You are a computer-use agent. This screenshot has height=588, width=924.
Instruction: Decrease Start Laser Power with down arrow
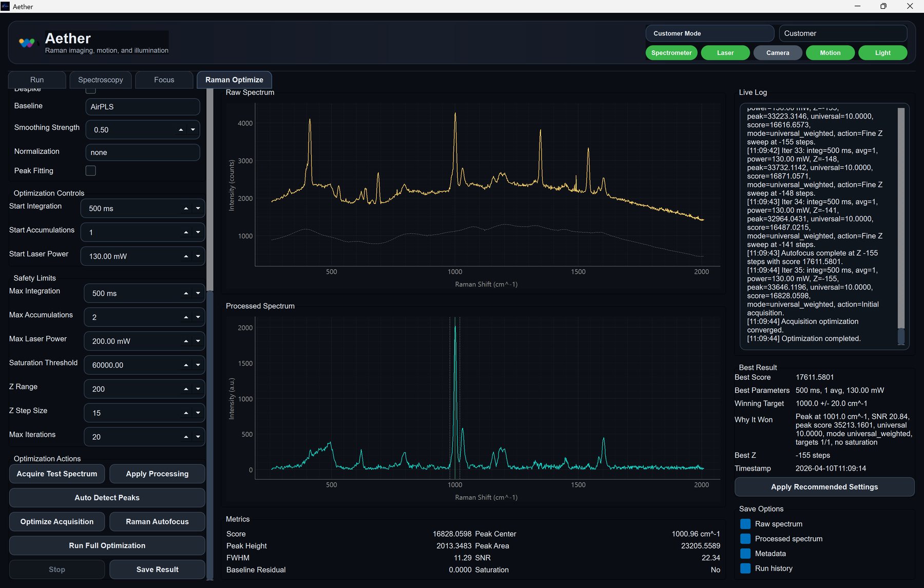(x=198, y=256)
